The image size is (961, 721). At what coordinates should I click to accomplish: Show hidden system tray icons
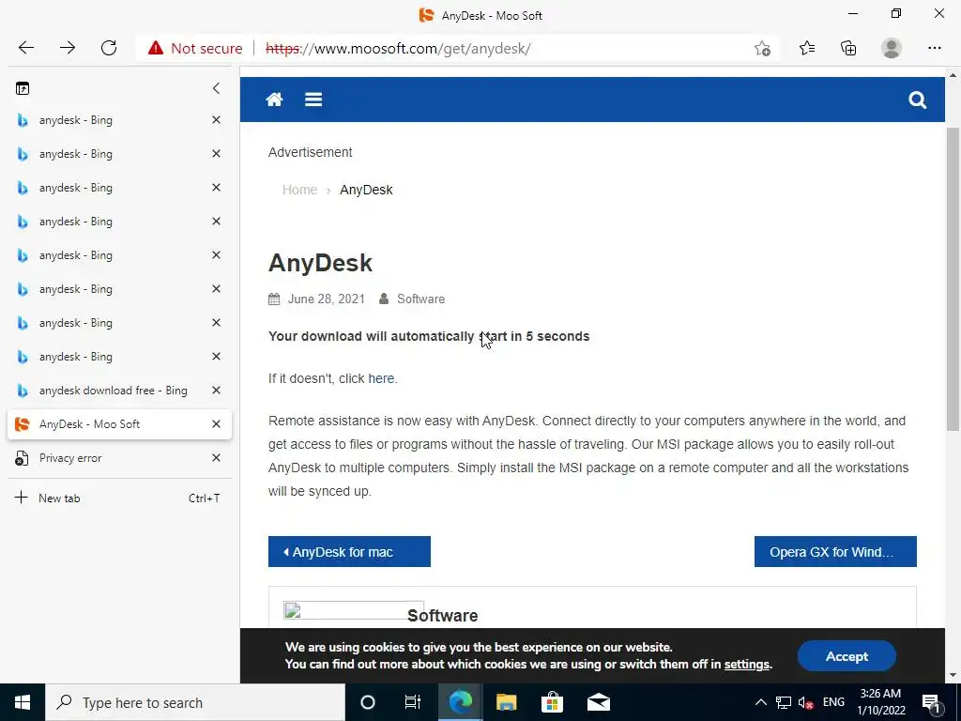click(x=760, y=702)
